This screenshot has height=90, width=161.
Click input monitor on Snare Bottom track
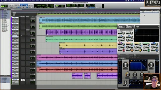coord(15,38)
